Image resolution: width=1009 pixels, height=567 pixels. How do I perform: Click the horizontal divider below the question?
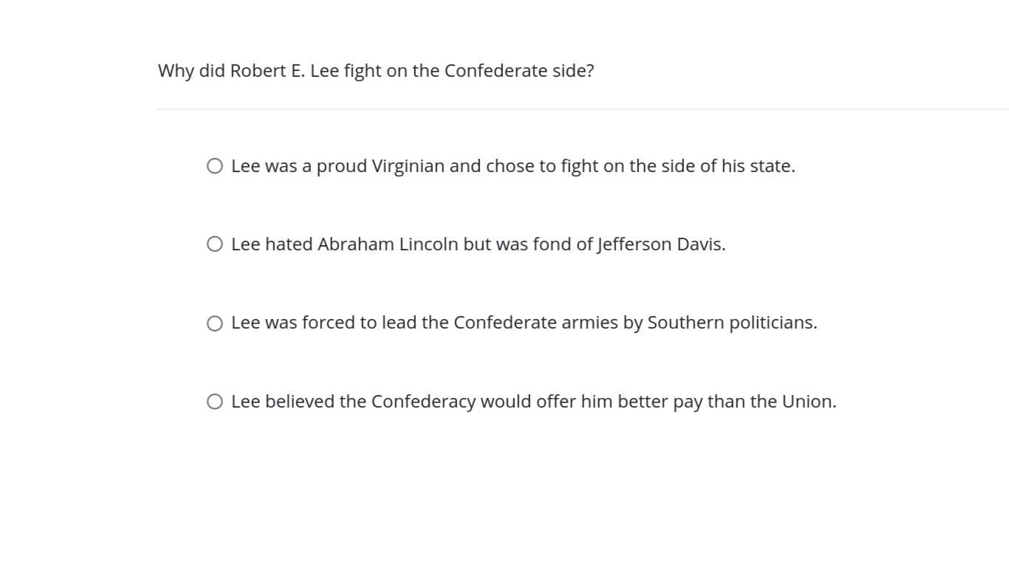point(582,109)
